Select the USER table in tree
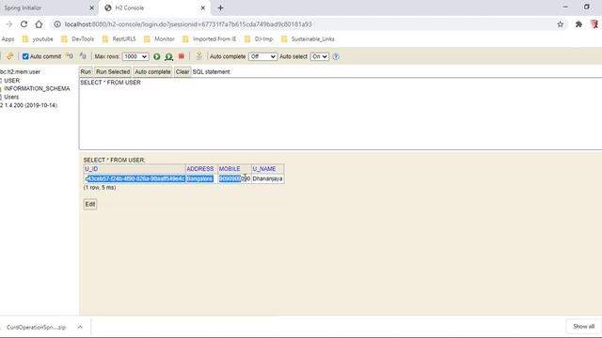This screenshot has width=602, height=338. [11, 81]
